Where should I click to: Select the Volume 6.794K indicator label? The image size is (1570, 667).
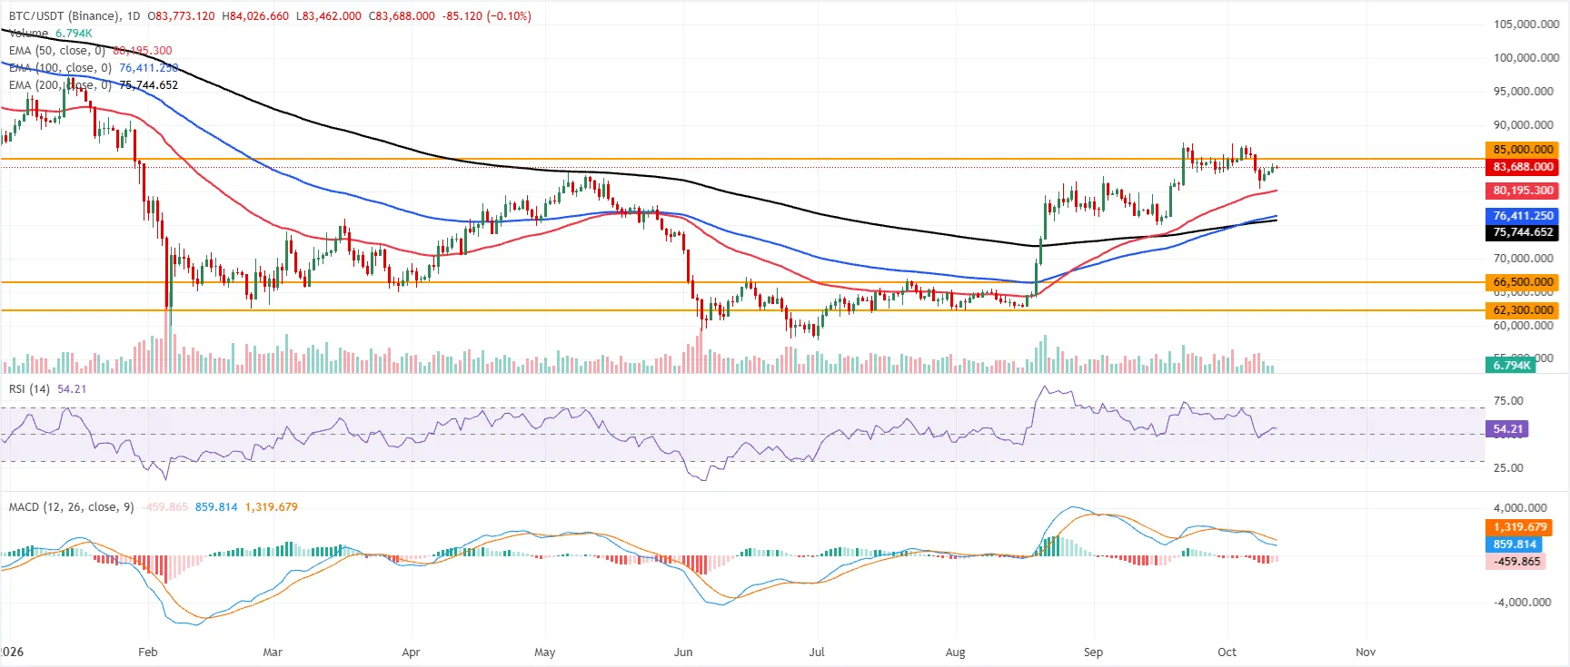click(x=50, y=34)
